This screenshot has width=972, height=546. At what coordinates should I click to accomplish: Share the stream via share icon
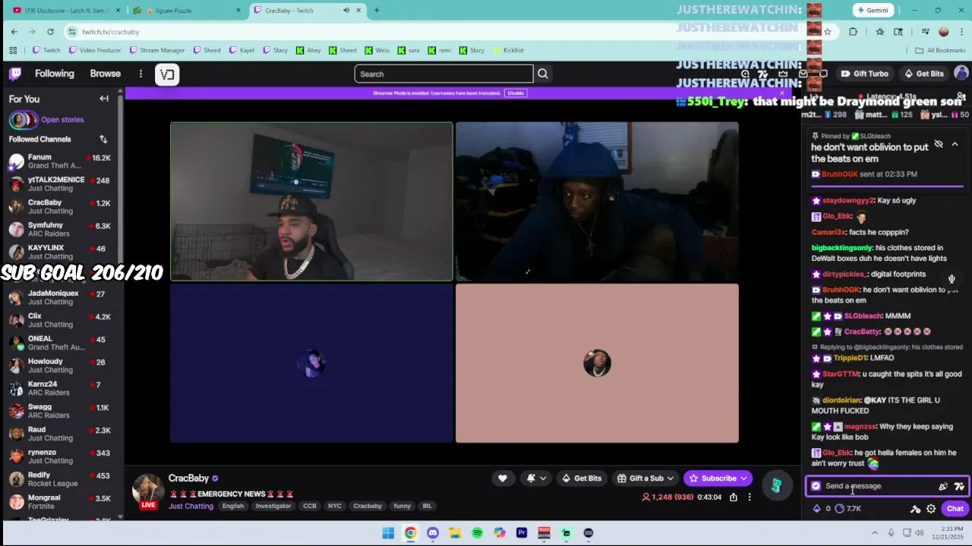click(x=734, y=497)
